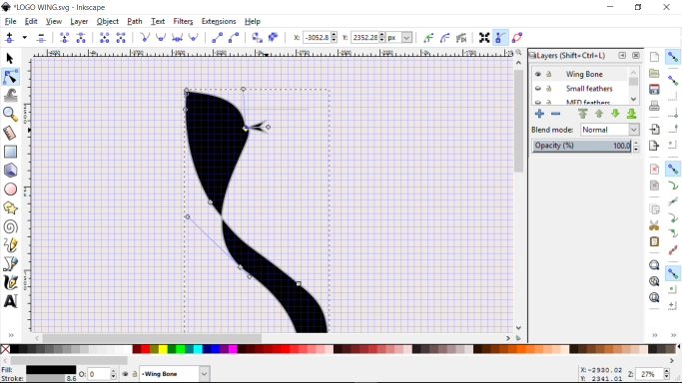Raise layer to top
Image resolution: width=682 pixels, height=383 pixels.
[583, 114]
